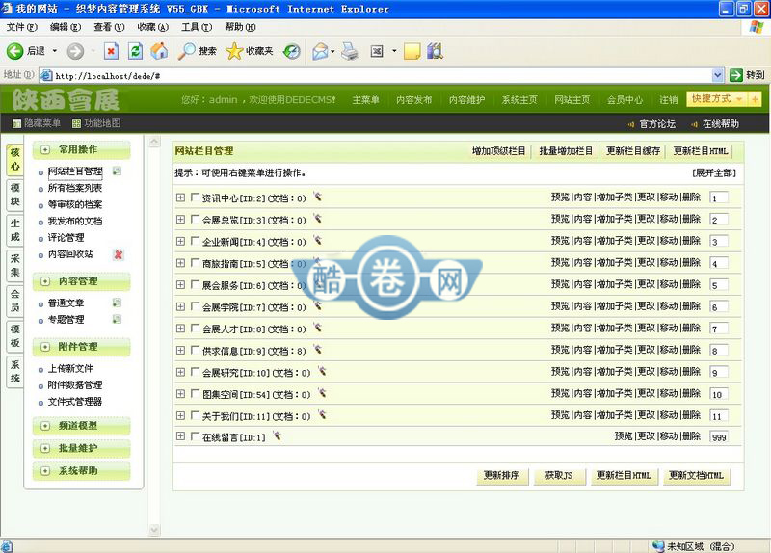The height and width of the screenshot is (553, 771).
Task: Click the icon beside 网站栏目管理 sidebar link
Action: [x=117, y=171]
